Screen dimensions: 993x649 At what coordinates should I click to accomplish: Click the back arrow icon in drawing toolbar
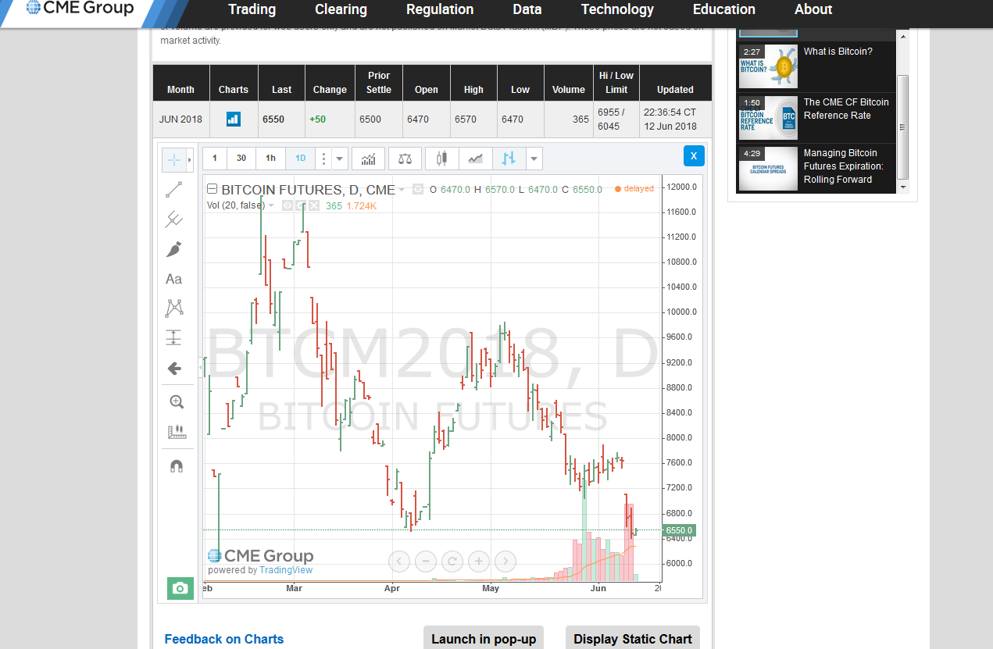tap(173, 368)
